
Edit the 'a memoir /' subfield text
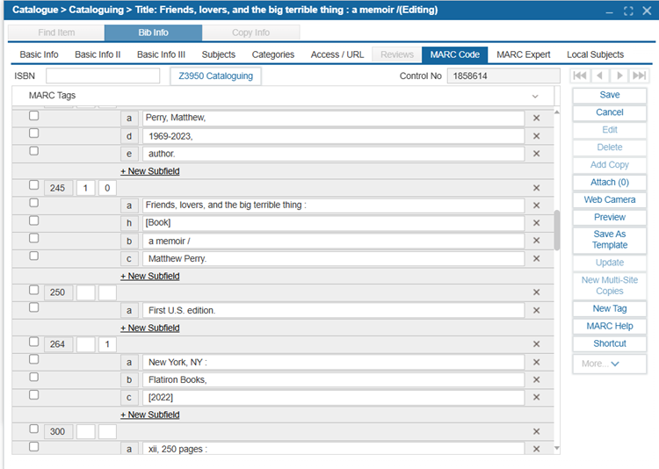point(333,241)
